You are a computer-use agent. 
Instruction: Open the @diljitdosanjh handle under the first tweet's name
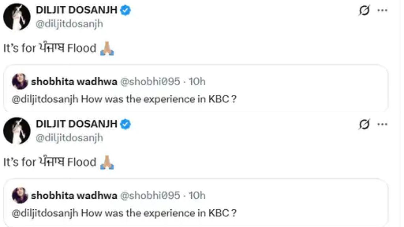69,24
